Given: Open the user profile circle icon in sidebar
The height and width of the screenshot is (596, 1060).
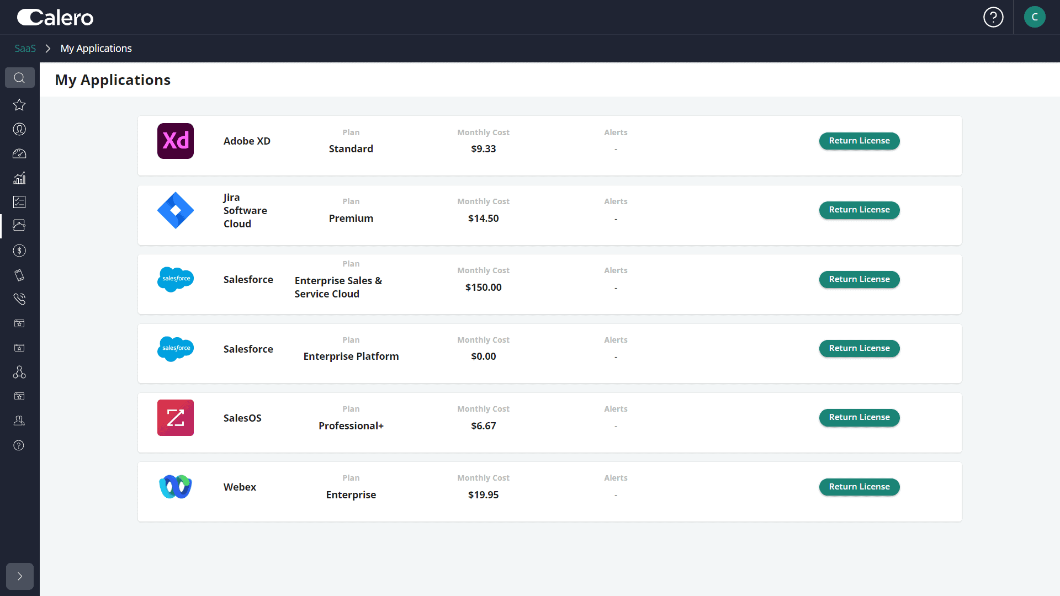Looking at the screenshot, I should [19, 129].
